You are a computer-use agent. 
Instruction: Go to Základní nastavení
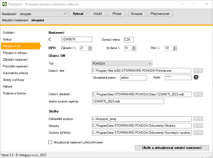coord(16,60)
